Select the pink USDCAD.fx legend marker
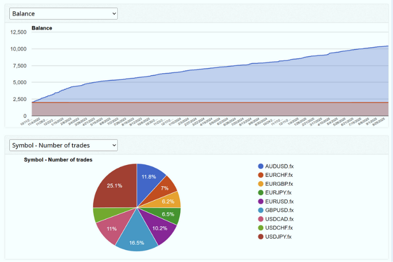393x262 pixels. coord(261,219)
